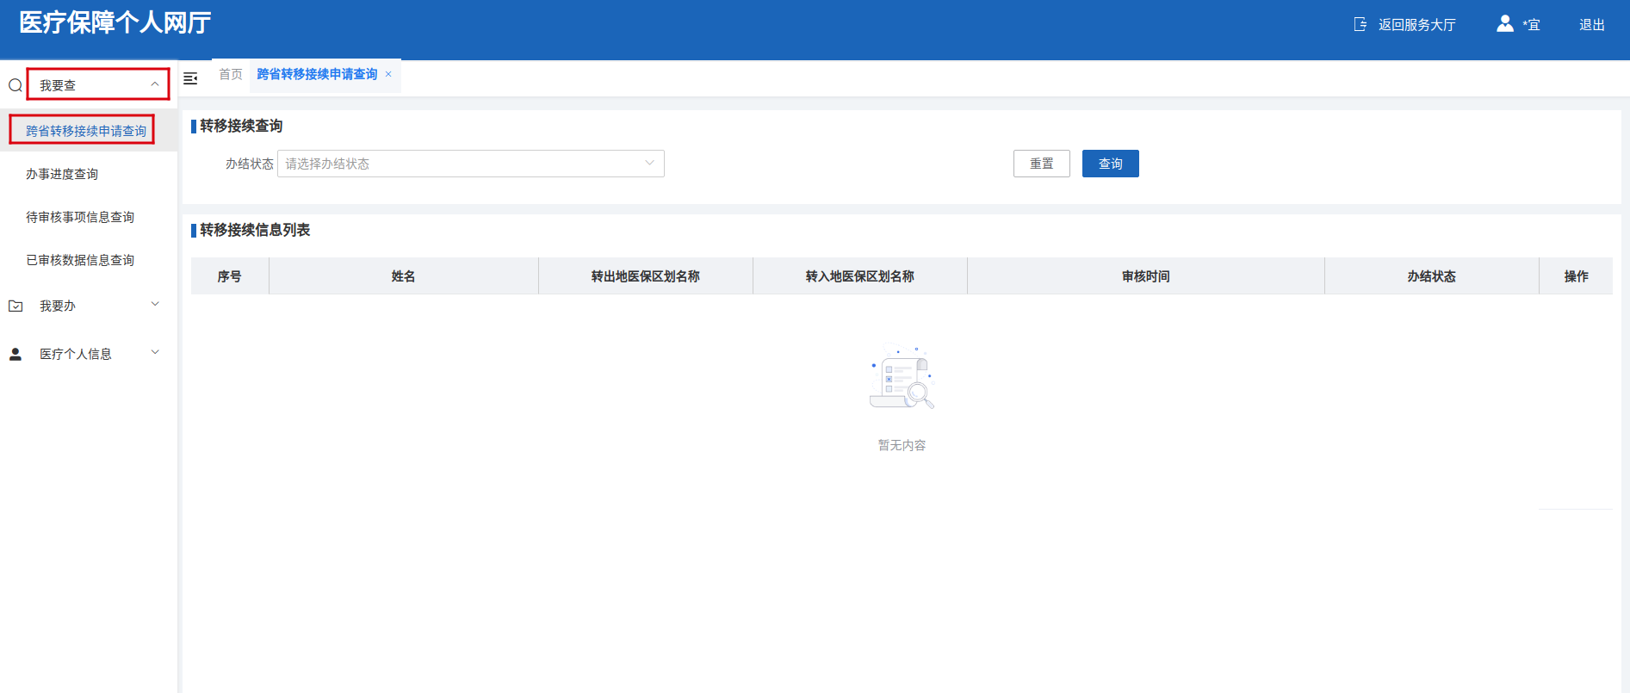Click the 我要办 menu label

point(58,306)
